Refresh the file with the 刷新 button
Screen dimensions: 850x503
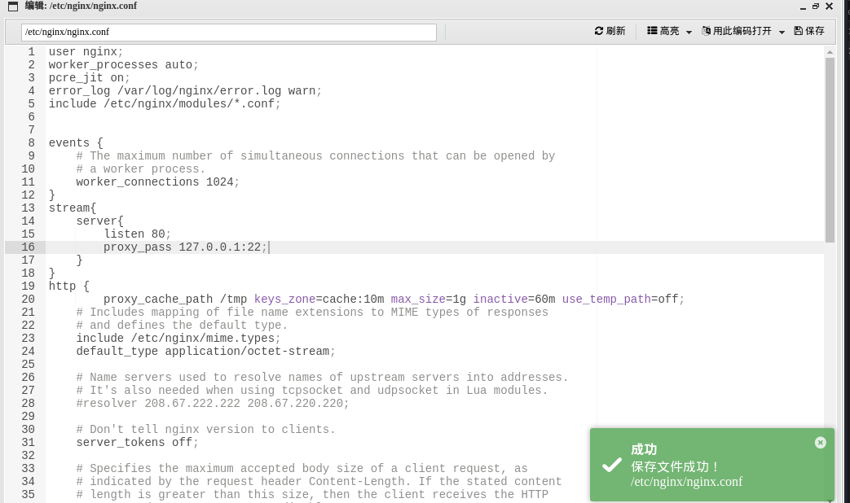610,31
